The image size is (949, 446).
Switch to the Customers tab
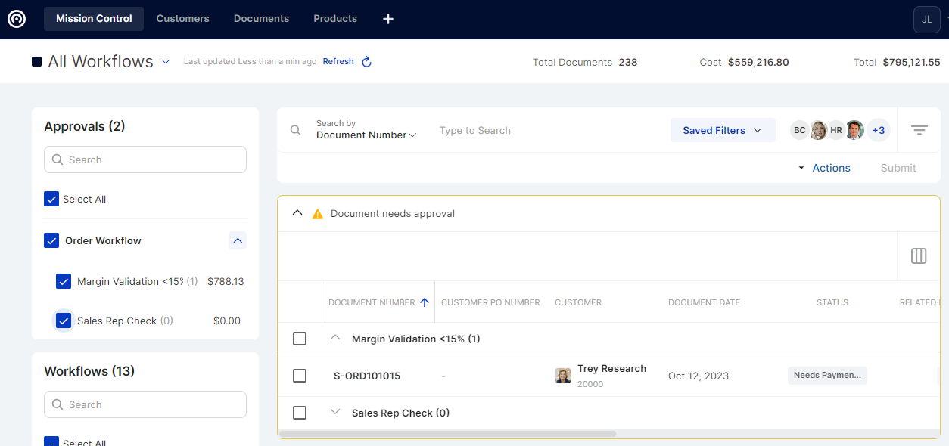tap(182, 19)
